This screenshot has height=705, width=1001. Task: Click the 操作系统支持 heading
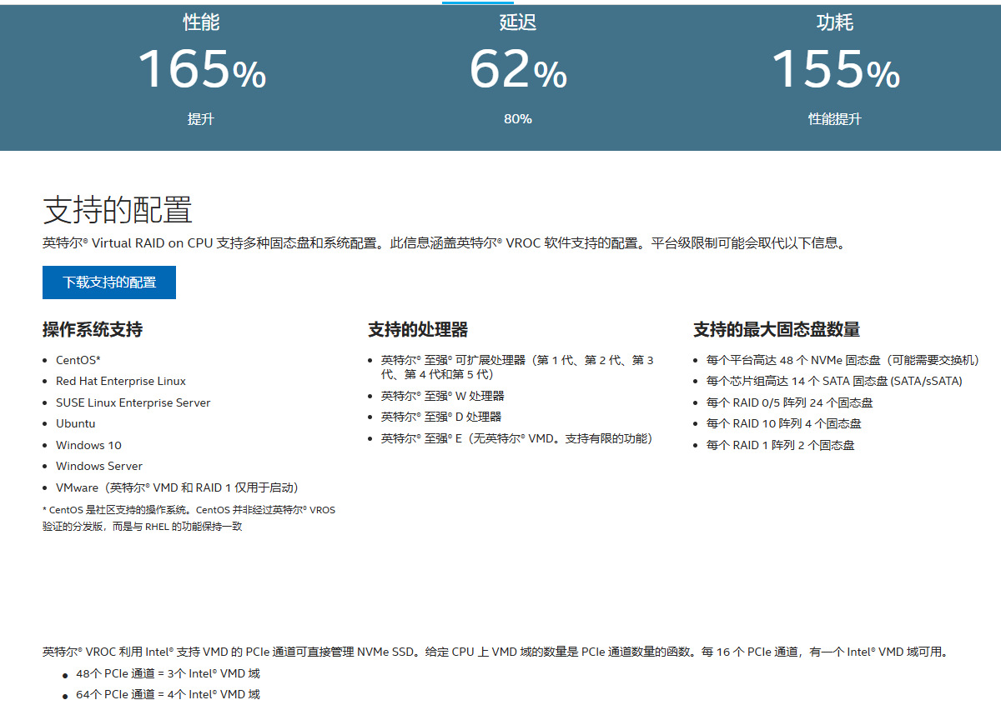(93, 329)
